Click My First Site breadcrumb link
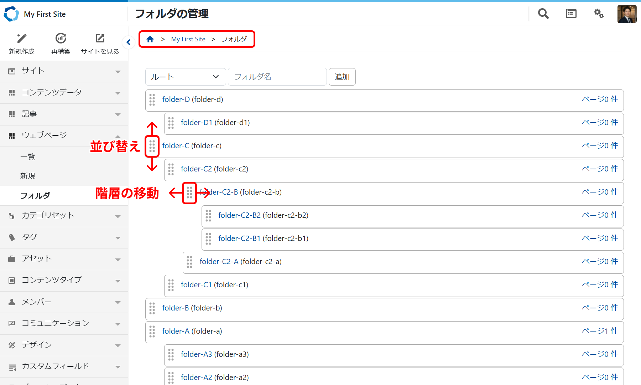641x385 pixels. pyautogui.click(x=188, y=39)
